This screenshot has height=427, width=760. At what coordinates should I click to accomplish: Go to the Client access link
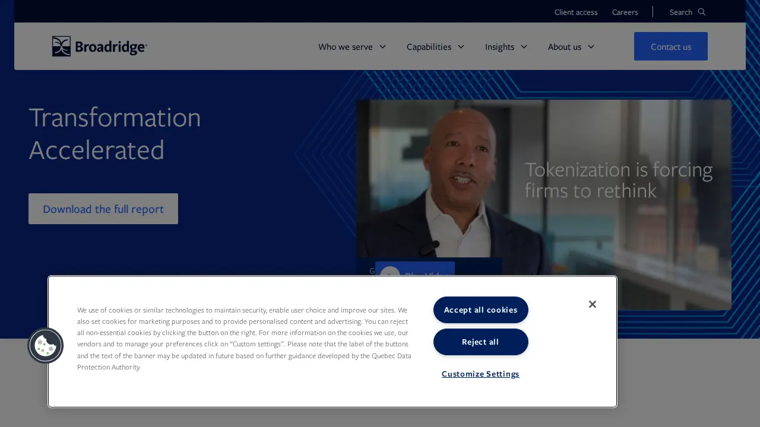(576, 12)
